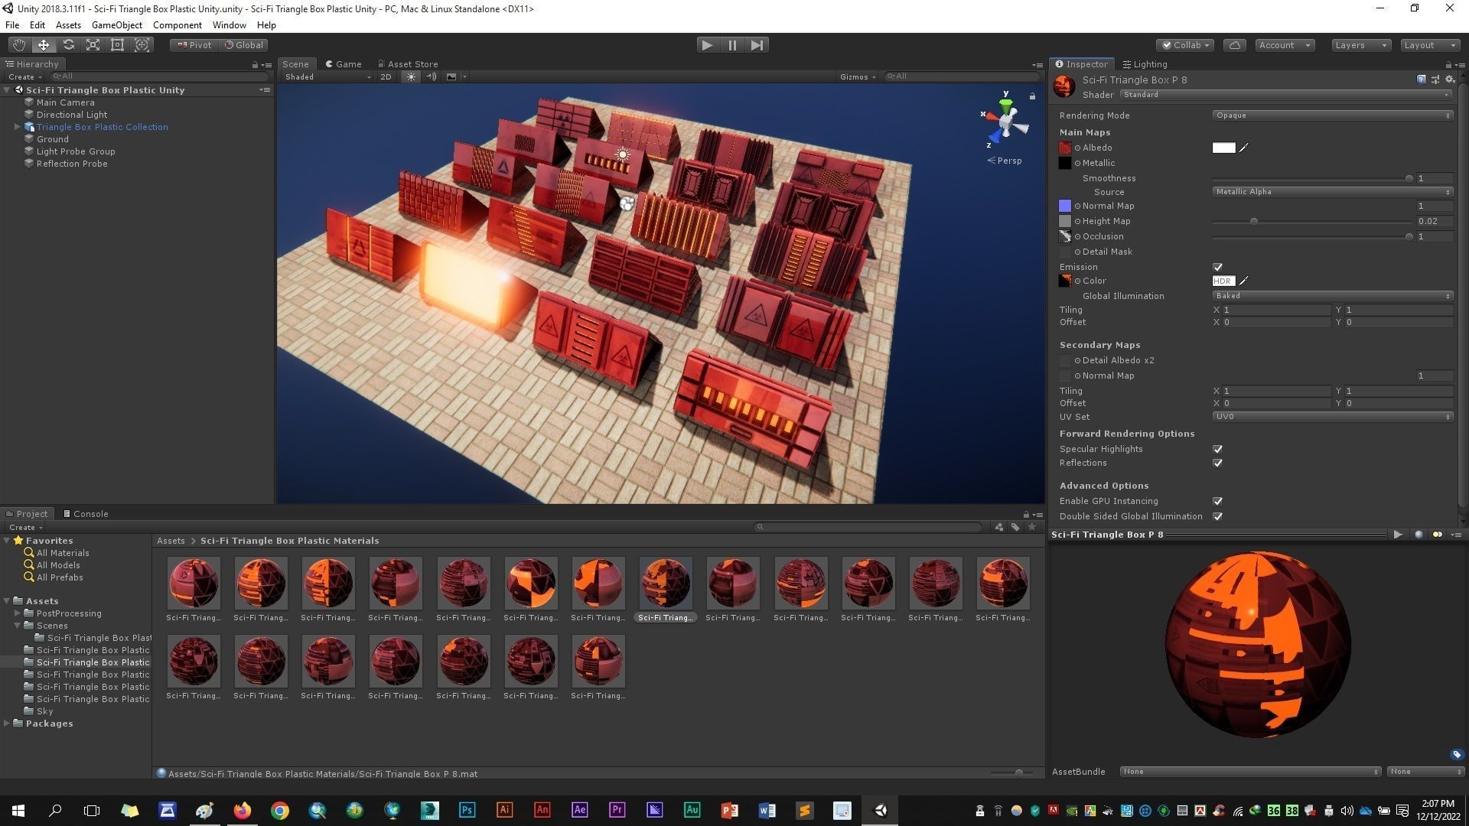Expand Triangle Box Plastic Collection object
Viewport: 1469px width, 826px height.
tap(17, 127)
